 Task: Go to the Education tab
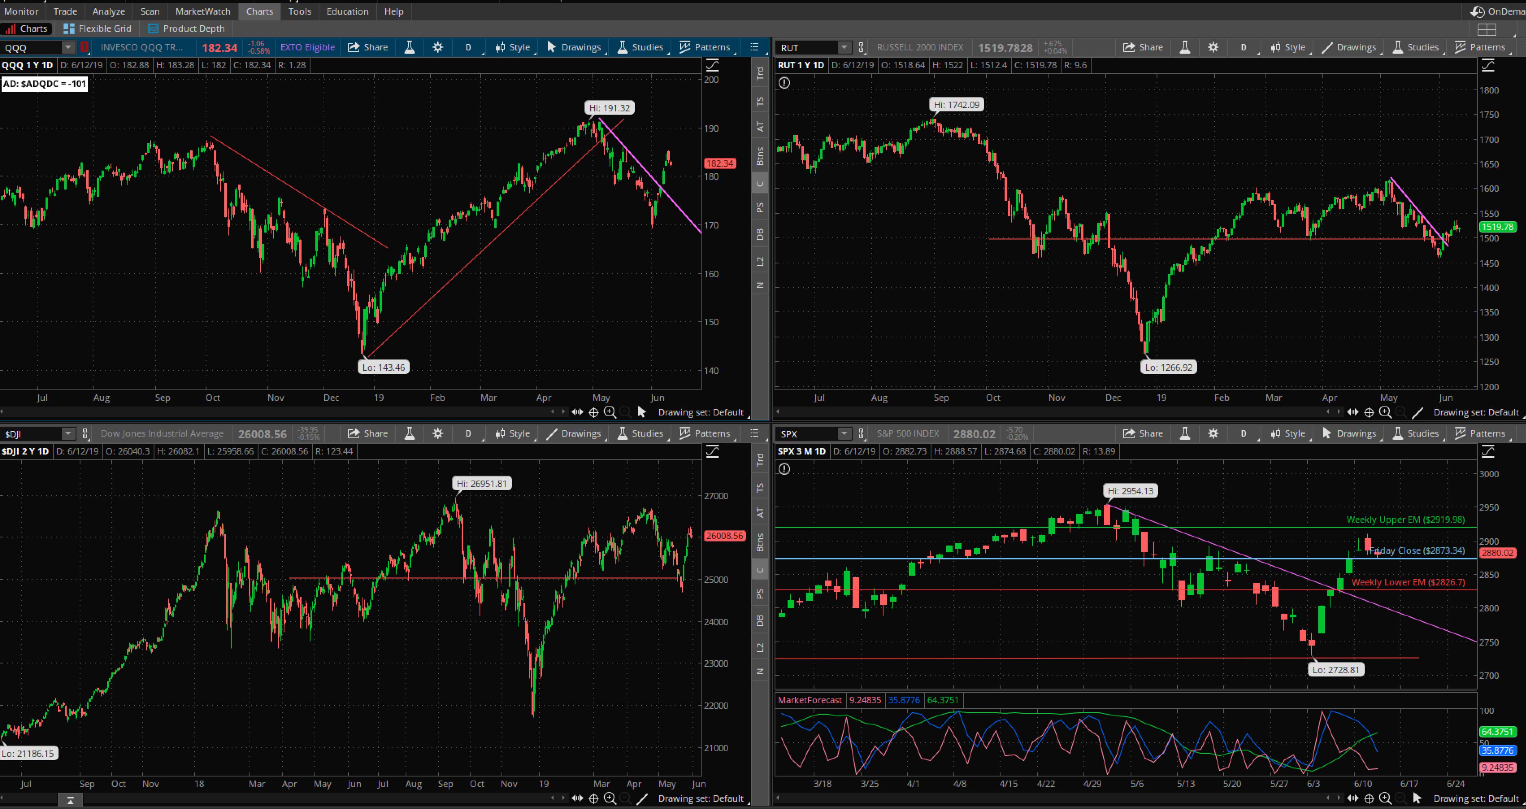pos(347,11)
